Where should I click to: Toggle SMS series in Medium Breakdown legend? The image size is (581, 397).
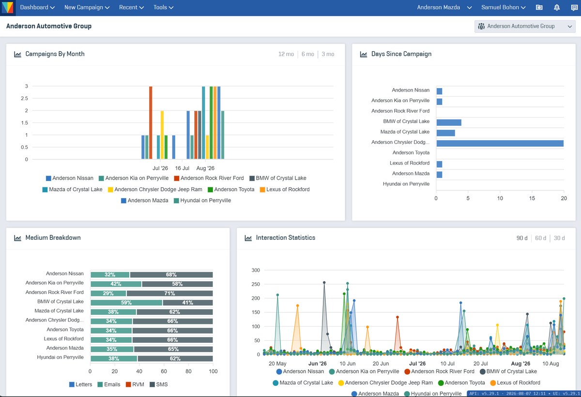click(159, 384)
